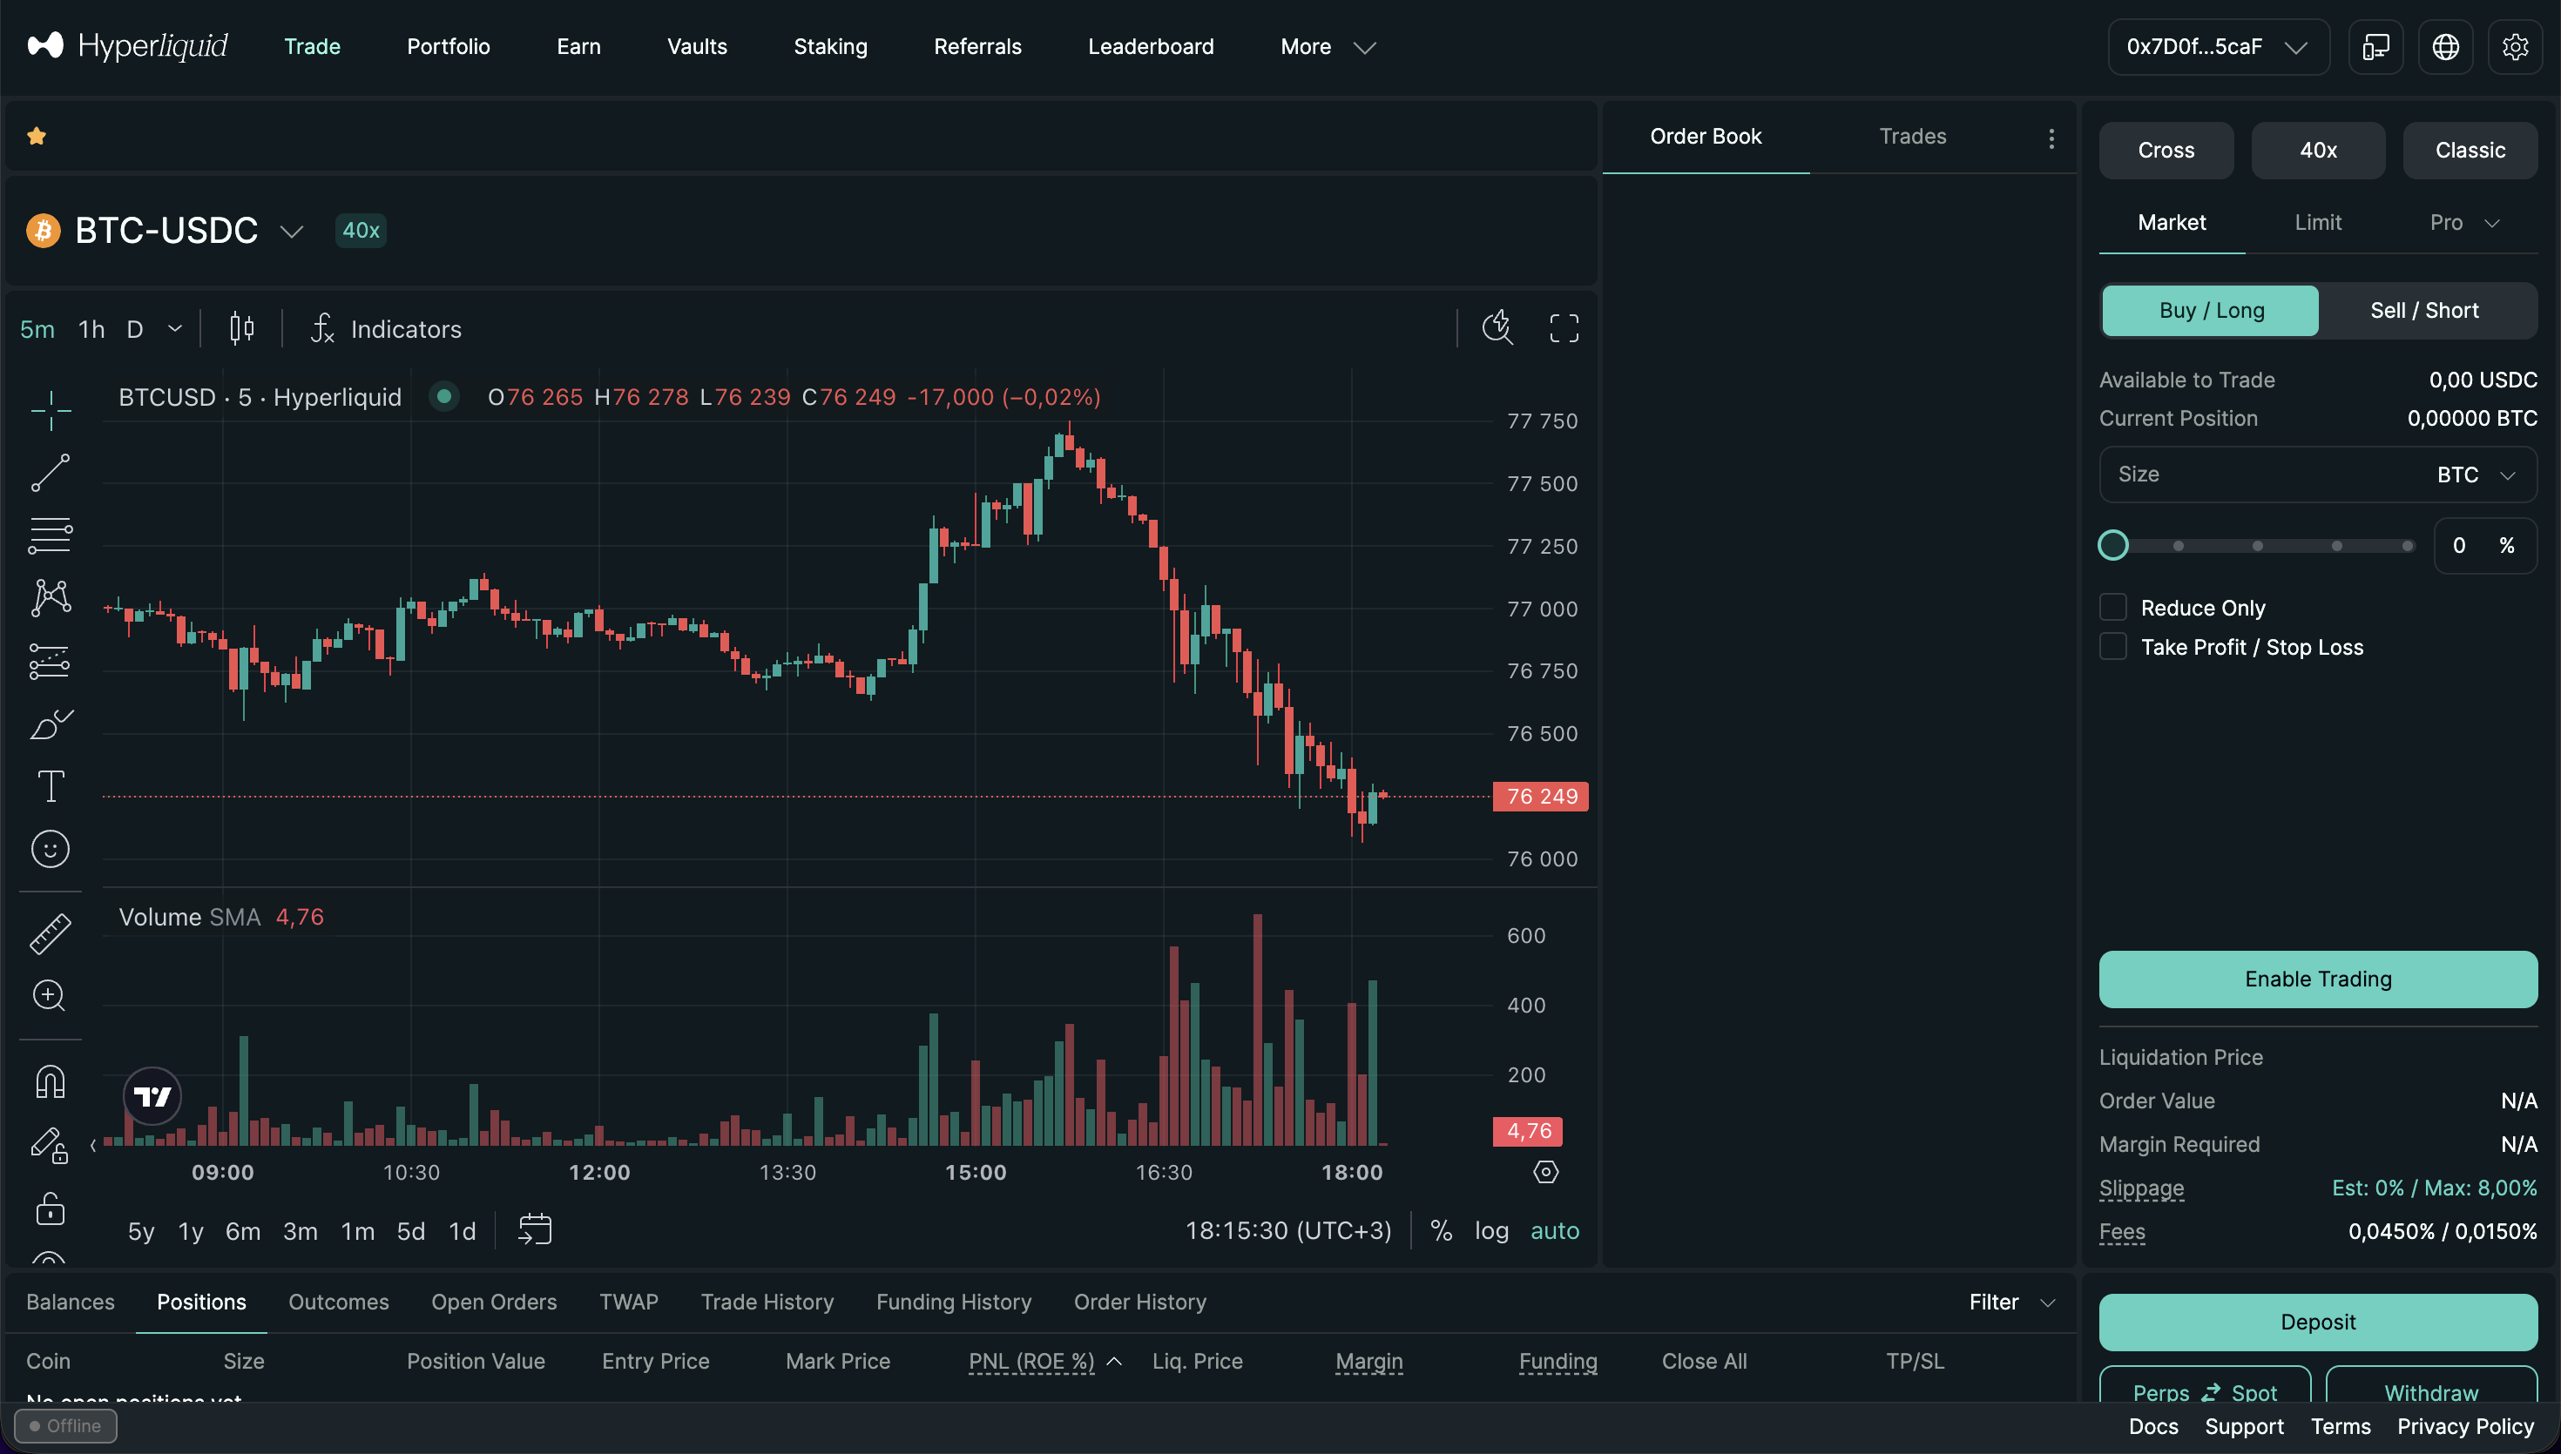Open the Classic account mode button
The image size is (2561, 1454).
[x=2470, y=151]
